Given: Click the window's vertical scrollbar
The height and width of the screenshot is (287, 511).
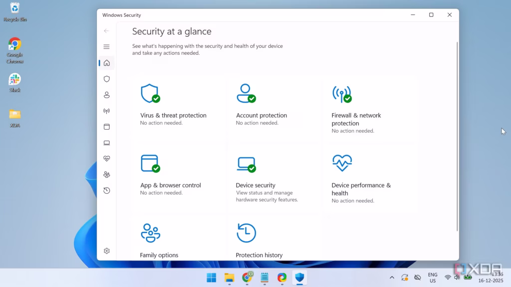Looking at the screenshot, I should pos(457,137).
